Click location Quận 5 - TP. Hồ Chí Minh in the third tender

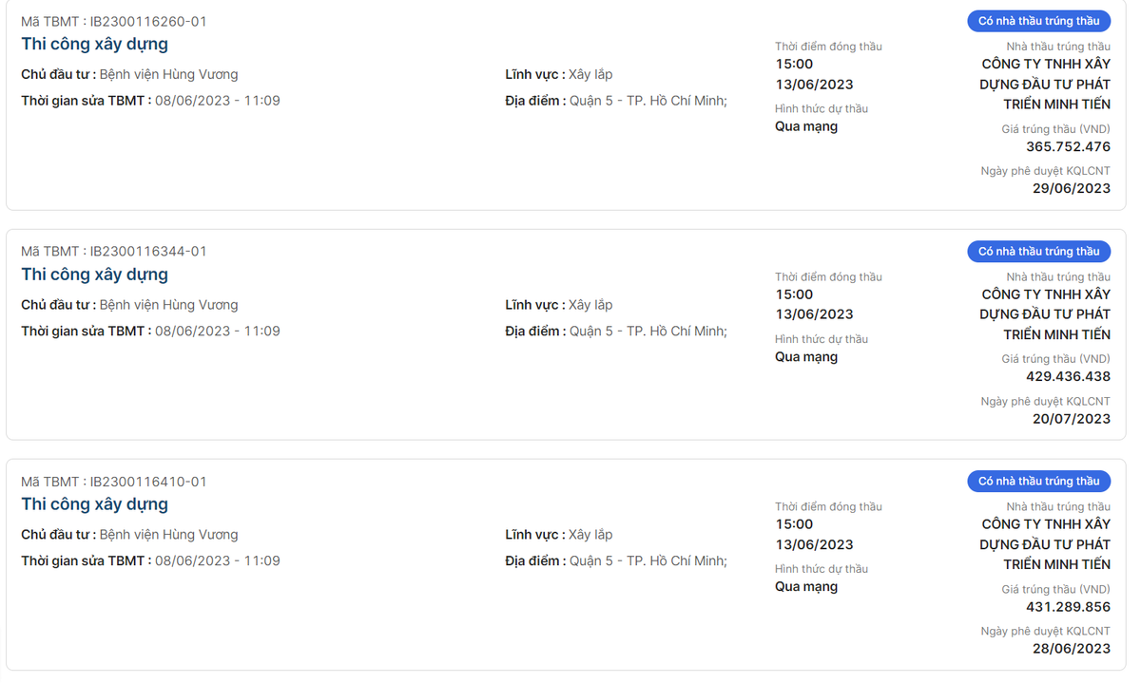click(648, 560)
